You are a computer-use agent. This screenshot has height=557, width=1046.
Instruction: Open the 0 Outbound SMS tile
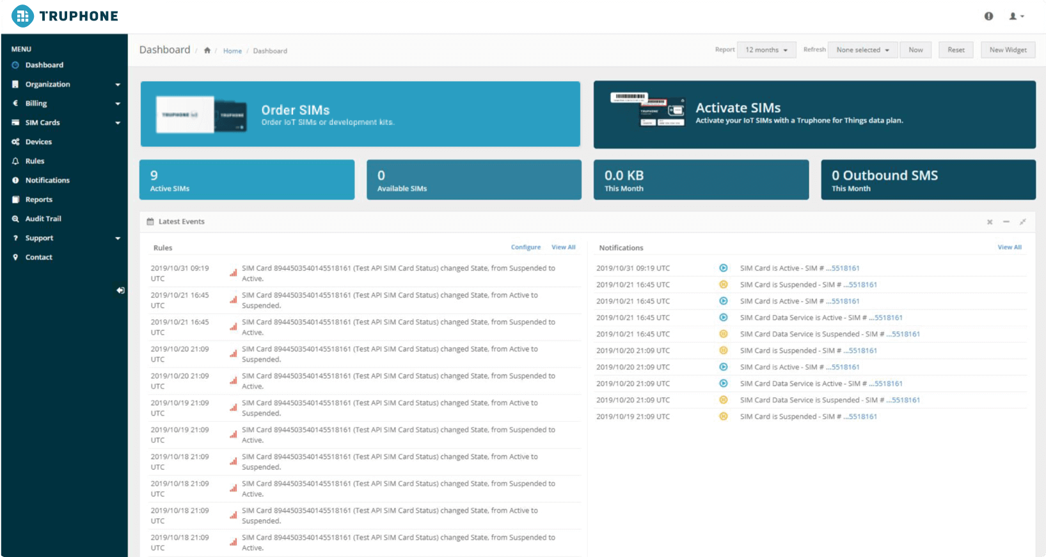tap(928, 180)
